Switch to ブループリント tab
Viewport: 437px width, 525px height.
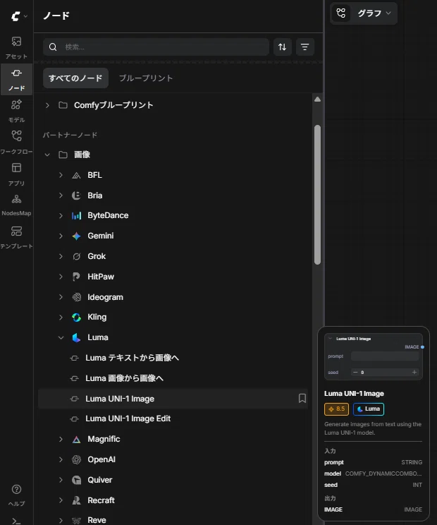146,78
